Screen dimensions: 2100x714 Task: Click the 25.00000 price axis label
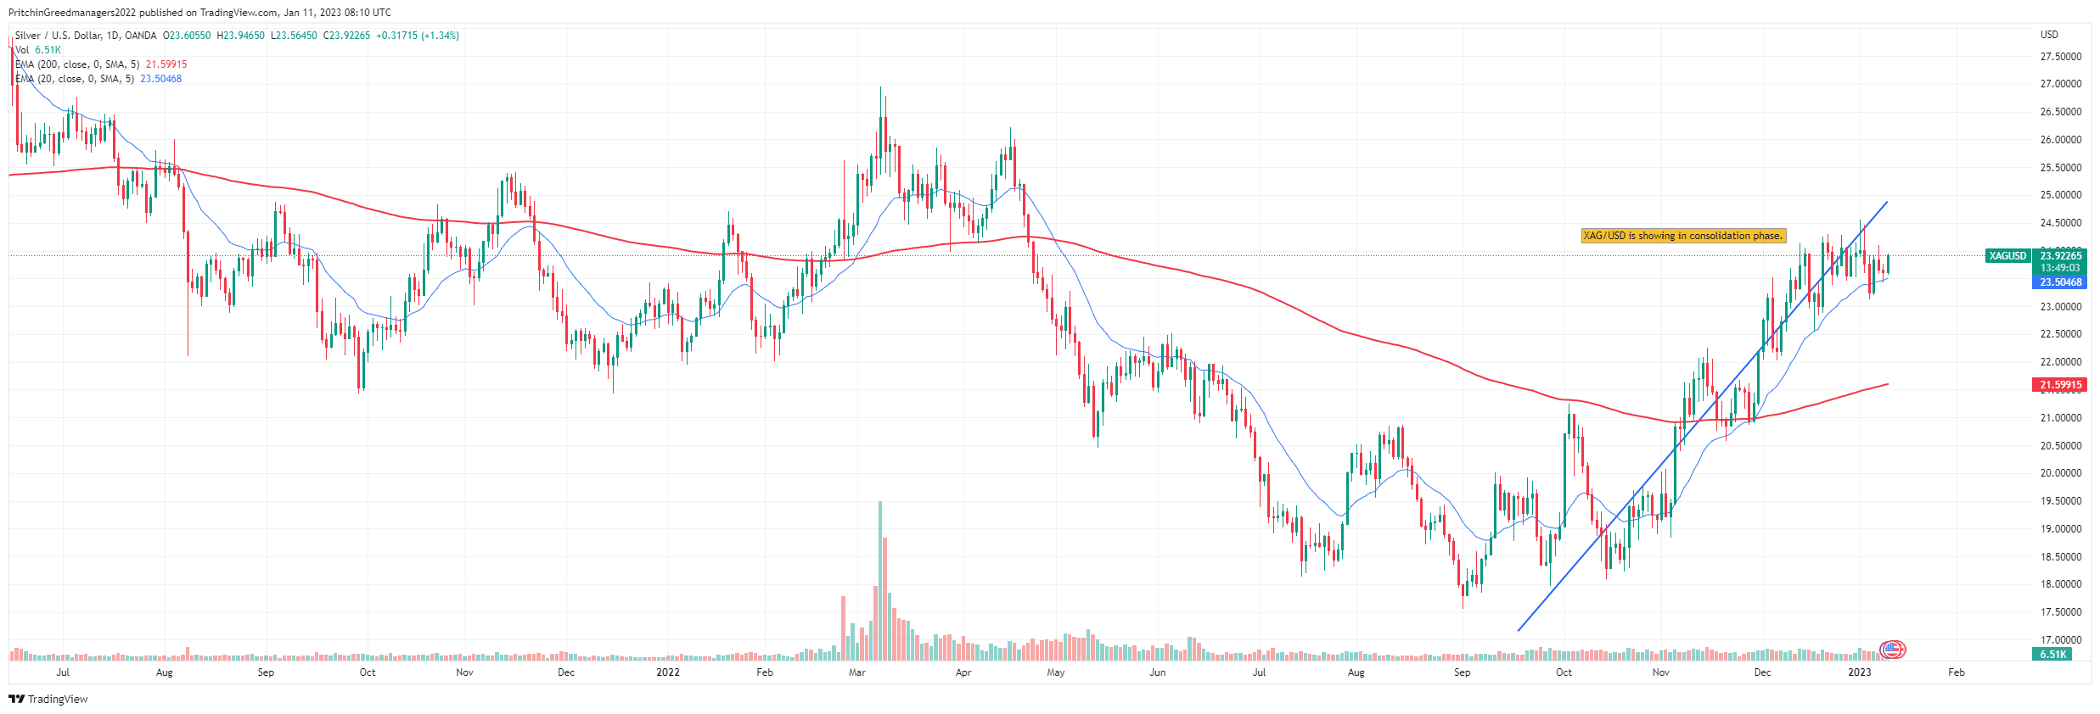(x=2061, y=195)
